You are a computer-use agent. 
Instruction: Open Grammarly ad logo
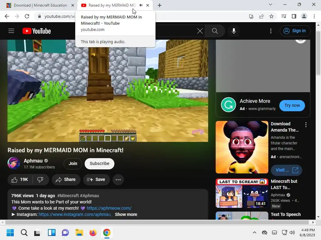[x=229, y=105]
